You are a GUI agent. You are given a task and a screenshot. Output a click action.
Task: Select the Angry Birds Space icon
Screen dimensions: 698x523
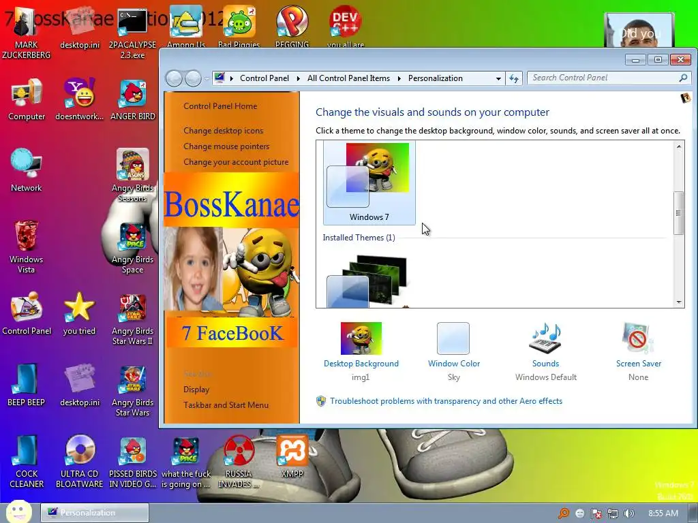point(132,247)
